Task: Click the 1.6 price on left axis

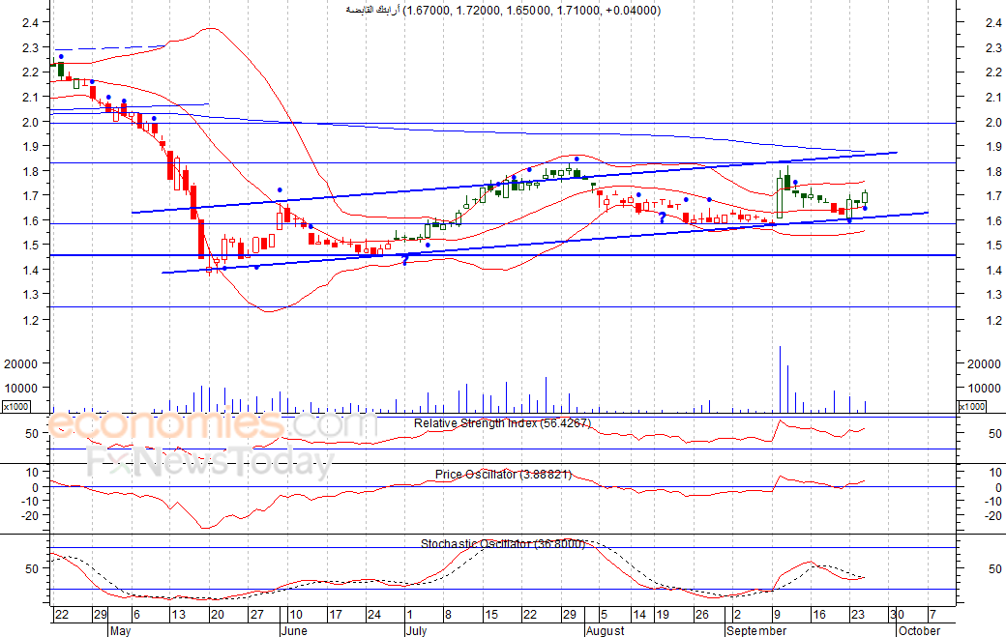Action: coord(30,221)
